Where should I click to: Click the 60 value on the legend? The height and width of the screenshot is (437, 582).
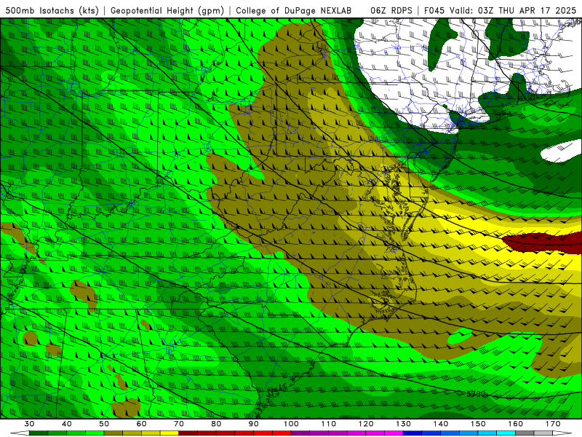[141, 424]
